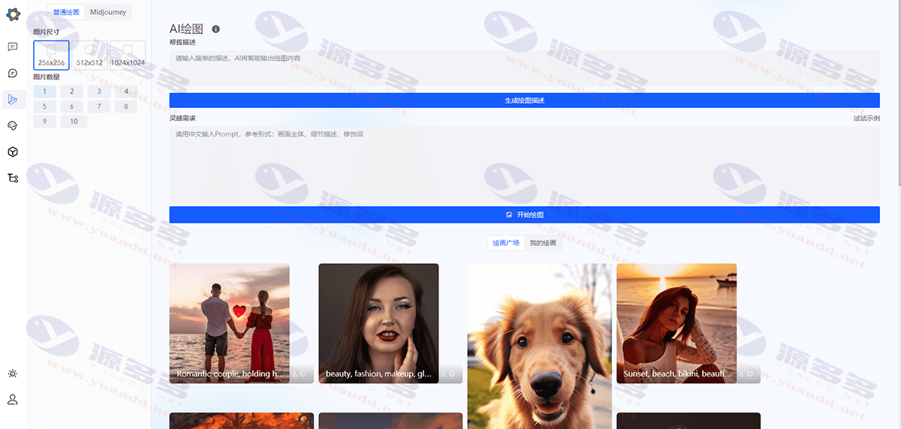The height and width of the screenshot is (429, 901).
Task: Click the app logo icon in sidebar
Action: [x=13, y=14]
